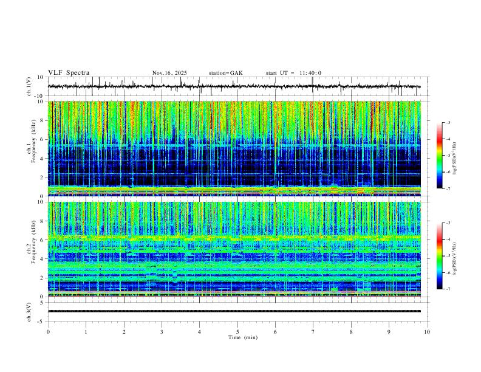Click the "ch.1(V)" waveform axis label
Screen dimensions: 481x372
coord(29,86)
